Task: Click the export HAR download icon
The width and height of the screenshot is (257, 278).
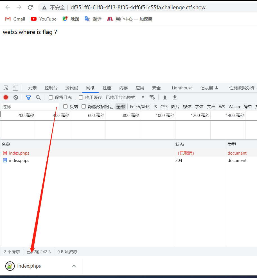Action: pos(175,97)
